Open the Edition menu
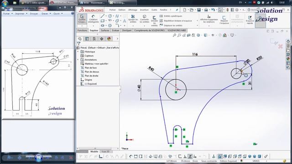 [x=122, y=10]
